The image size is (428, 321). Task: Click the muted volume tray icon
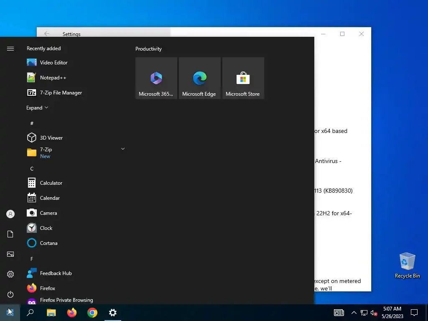coord(374,313)
